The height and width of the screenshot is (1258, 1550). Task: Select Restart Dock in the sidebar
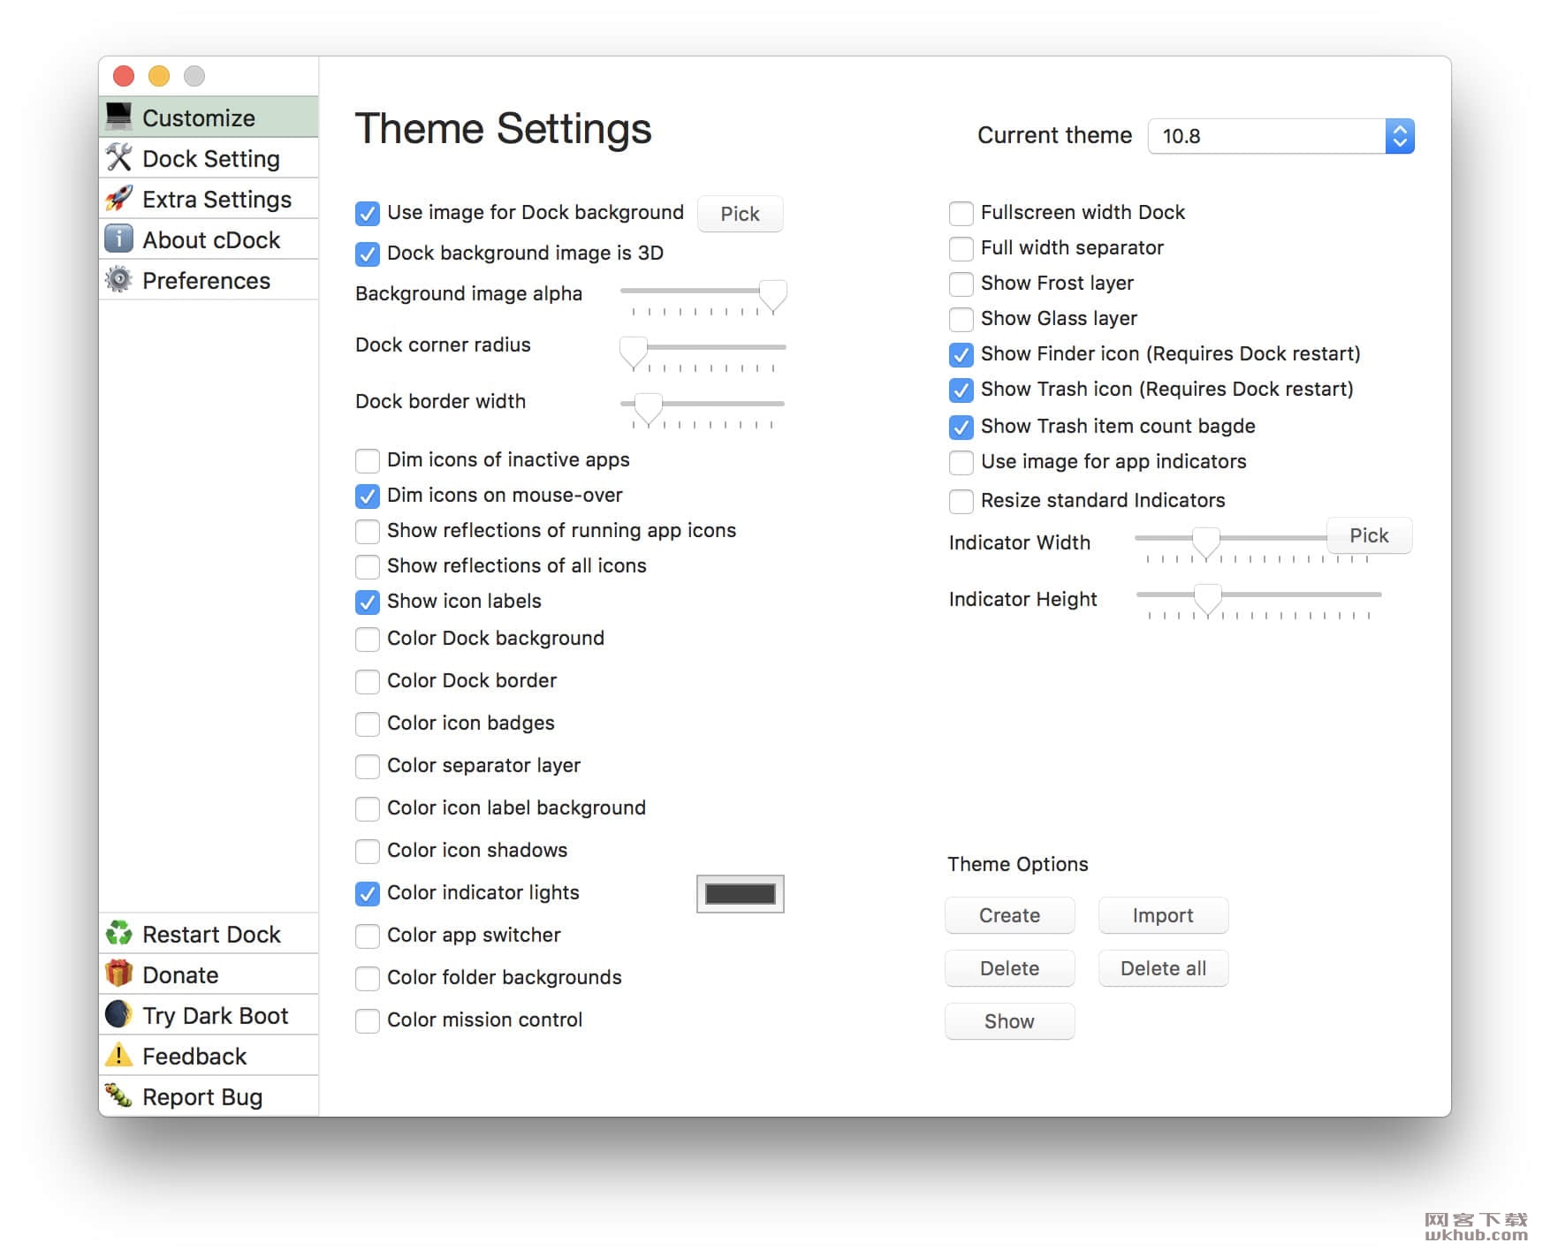click(209, 933)
